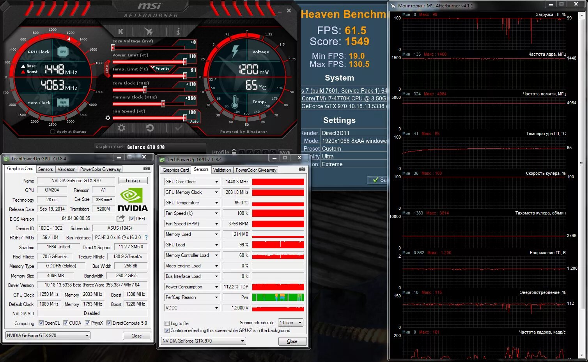Open GPU Memory Clock sensor dropdown
The height and width of the screenshot is (362, 588).
[216, 192]
